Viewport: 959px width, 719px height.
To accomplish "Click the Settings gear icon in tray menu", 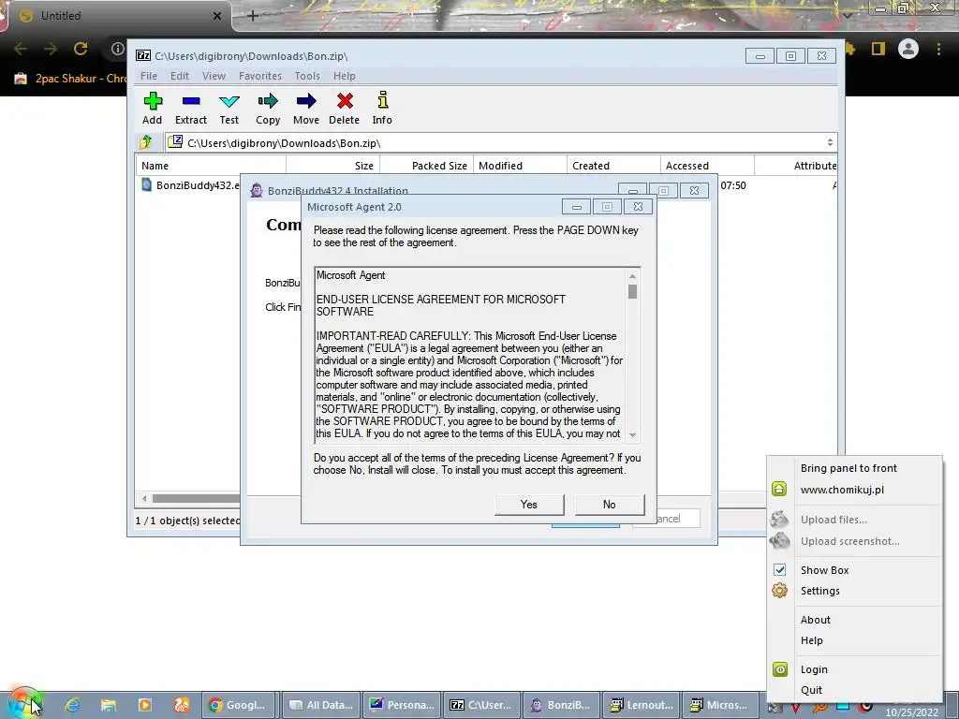I will pyautogui.click(x=779, y=591).
